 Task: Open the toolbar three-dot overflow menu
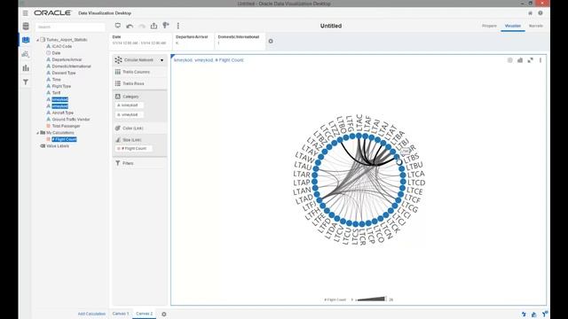click(177, 26)
